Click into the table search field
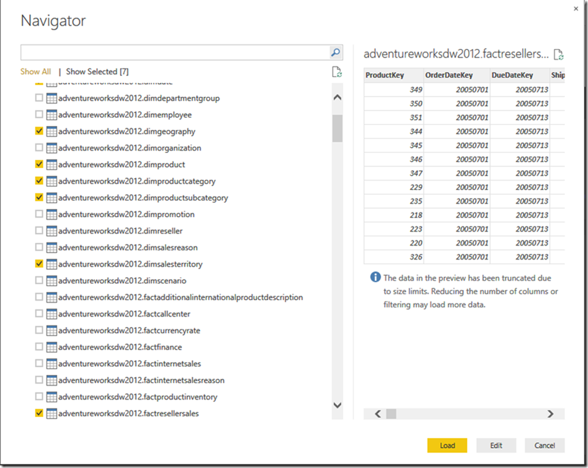This screenshot has height=468, width=588. (175, 52)
